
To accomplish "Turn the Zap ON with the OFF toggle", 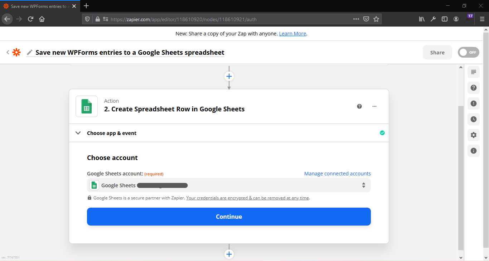I will click(x=469, y=52).
